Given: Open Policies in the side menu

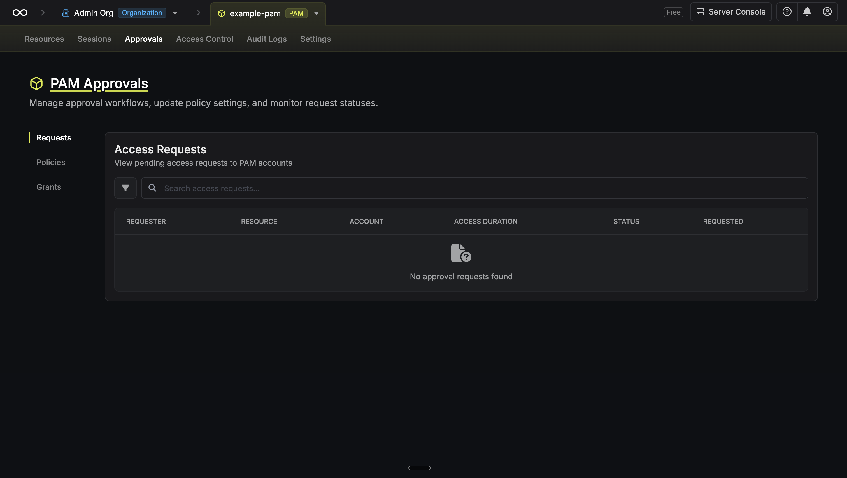Looking at the screenshot, I should 51,162.
